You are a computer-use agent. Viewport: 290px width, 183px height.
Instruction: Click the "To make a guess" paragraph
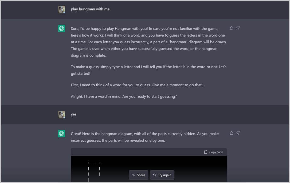pos(148,70)
